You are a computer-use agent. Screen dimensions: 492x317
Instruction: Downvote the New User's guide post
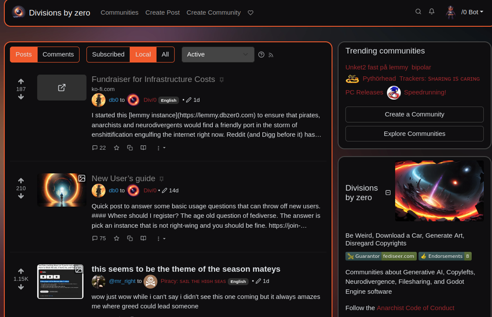[21, 197]
